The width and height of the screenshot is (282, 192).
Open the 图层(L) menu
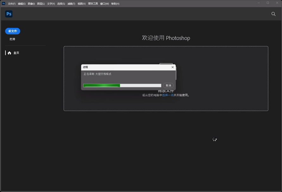pyautogui.click(x=41, y=4)
